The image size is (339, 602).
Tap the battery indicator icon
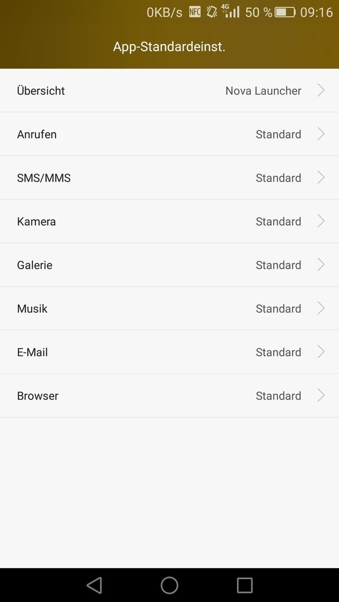[285, 12]
